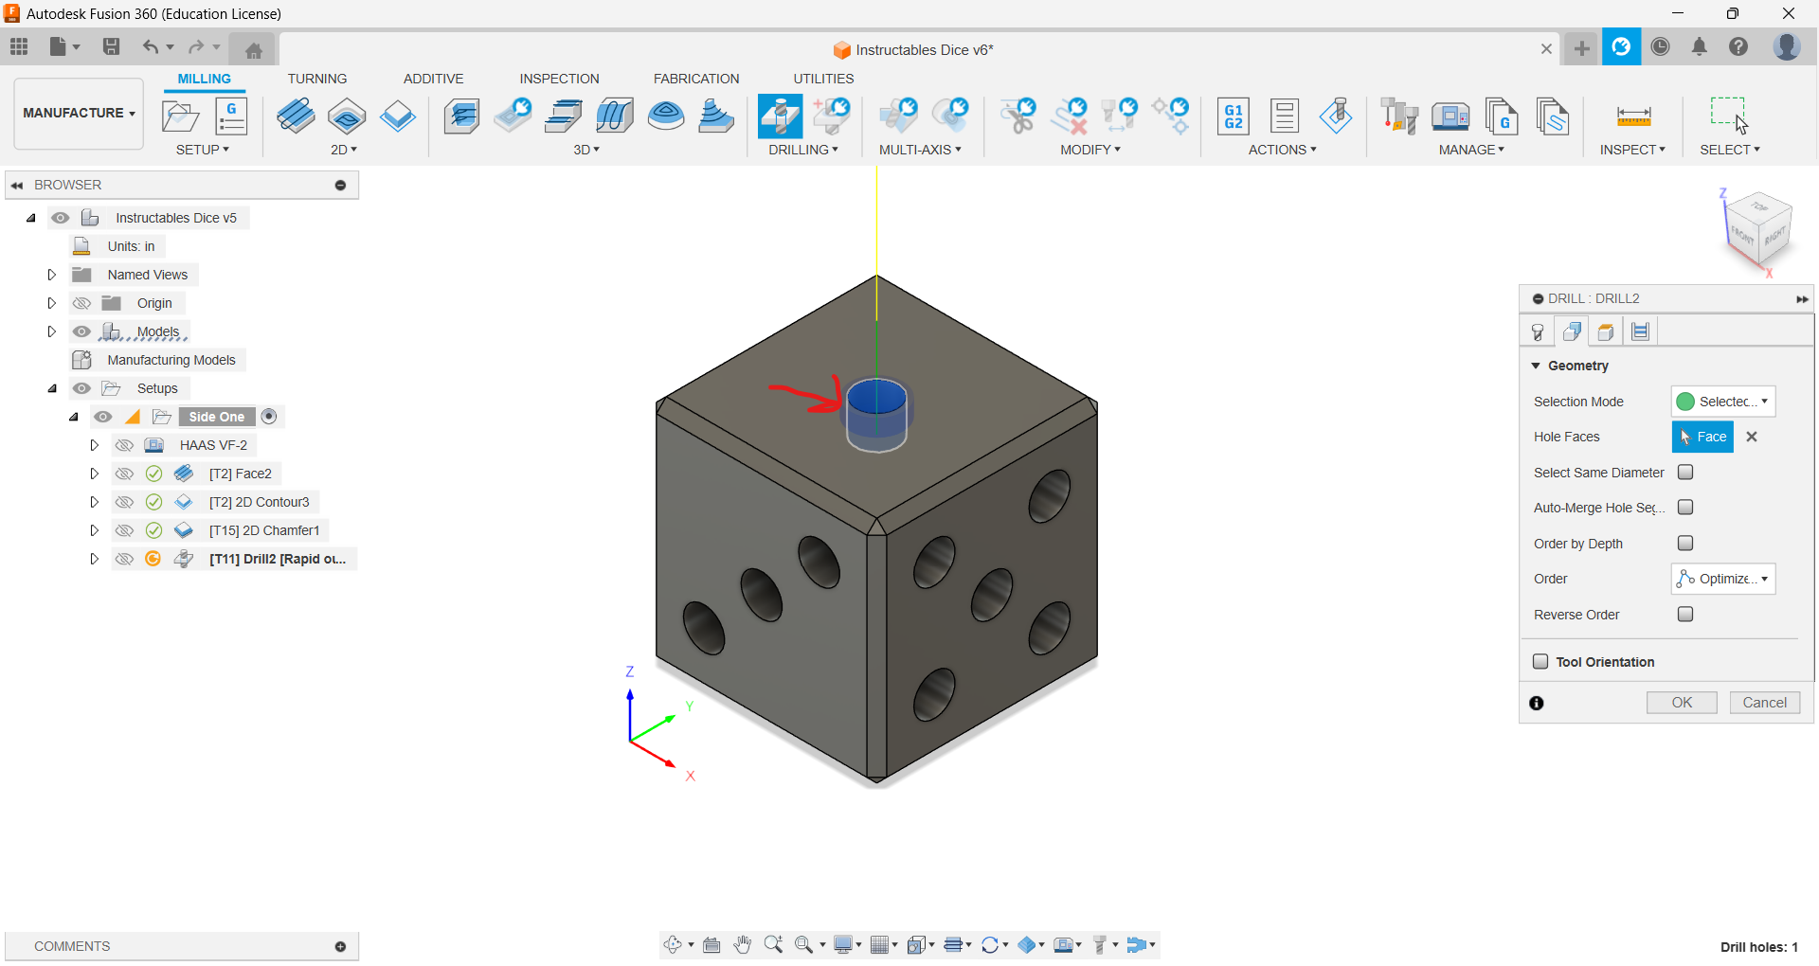Click the Home view icon
Viewport: 1819px width, 966px height.
point(253,49)
